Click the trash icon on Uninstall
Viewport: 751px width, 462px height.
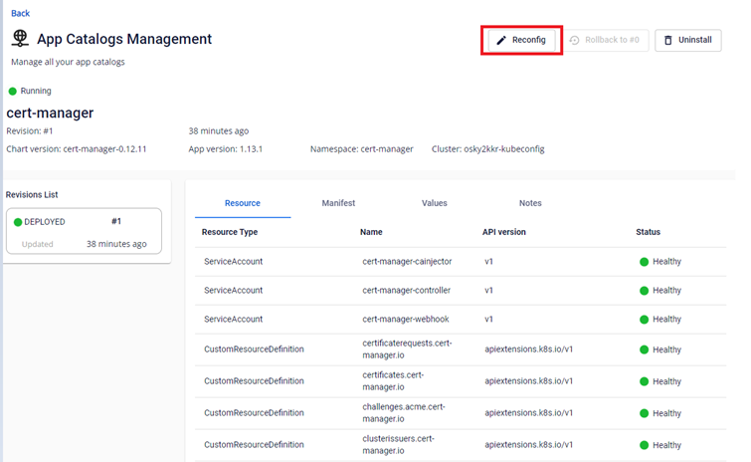[667, 40]
